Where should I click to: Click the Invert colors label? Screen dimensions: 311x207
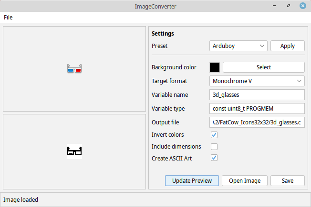(167, 135)
